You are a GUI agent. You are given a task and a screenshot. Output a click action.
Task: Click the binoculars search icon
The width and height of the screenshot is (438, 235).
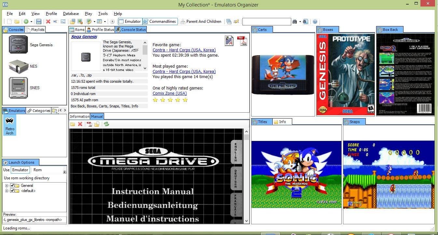(x=294, y=21)
